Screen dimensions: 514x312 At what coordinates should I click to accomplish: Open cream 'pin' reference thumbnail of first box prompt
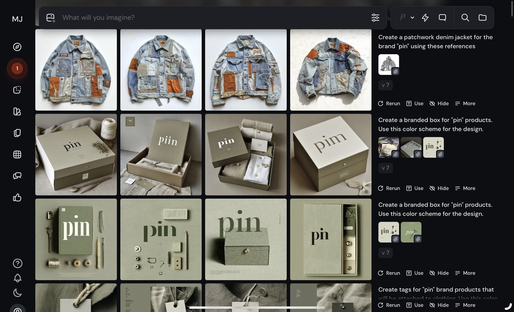tap(433, 147)
